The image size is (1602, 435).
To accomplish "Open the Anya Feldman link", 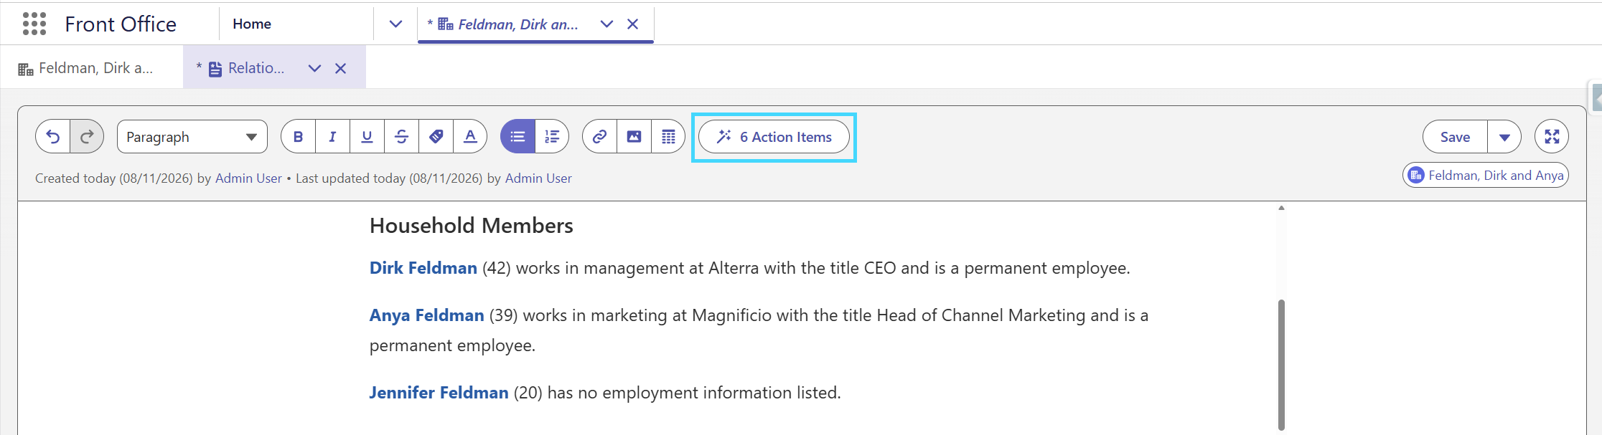I will point(426,315).
